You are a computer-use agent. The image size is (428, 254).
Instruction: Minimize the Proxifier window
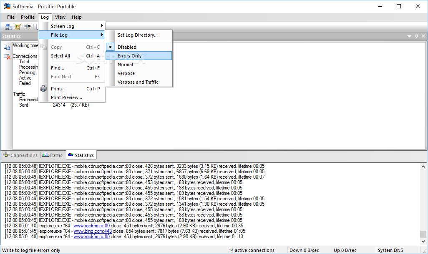click(380, 6)
